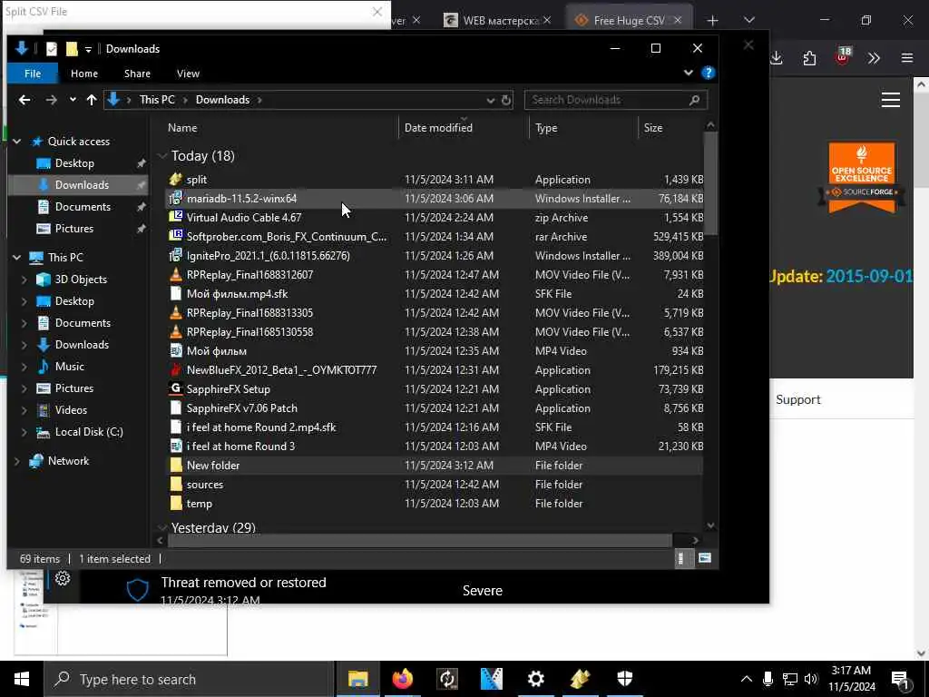This screenshot has width=929, height=697.
Task: Select the New folder icon
Action: pyautogui.click(x=175, y=466)
